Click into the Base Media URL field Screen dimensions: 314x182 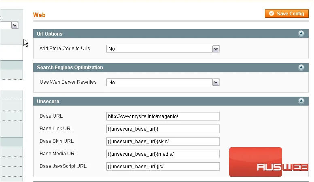(163, 154)
